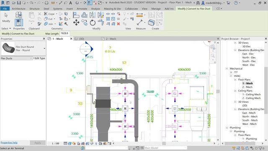
Task: Toggle the Properties palette button
Action: pos(18,23)
